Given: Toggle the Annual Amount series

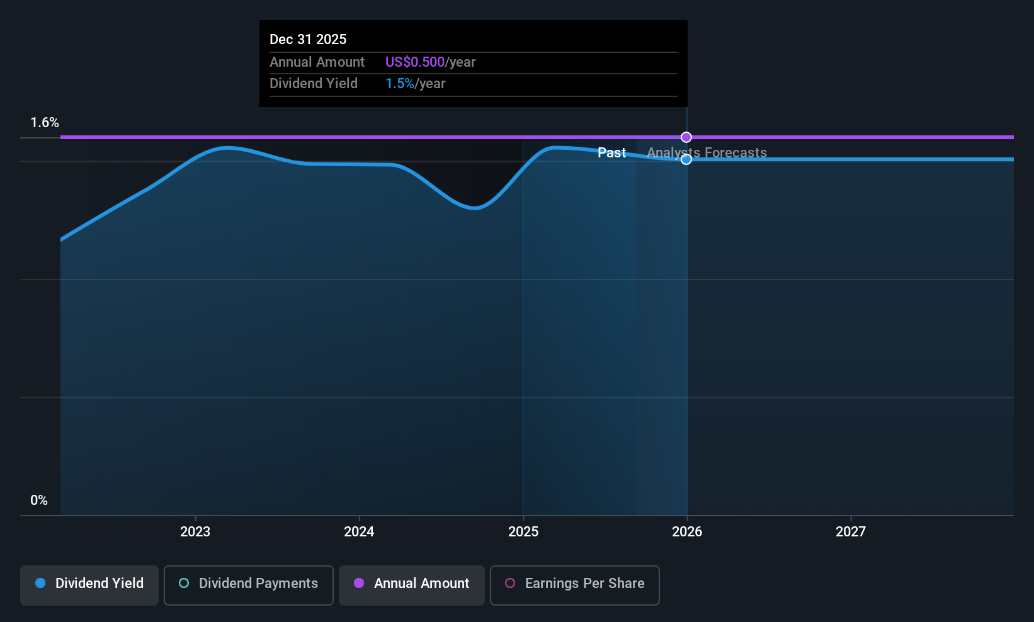Looking at the screenshot, I should point(412,585).
